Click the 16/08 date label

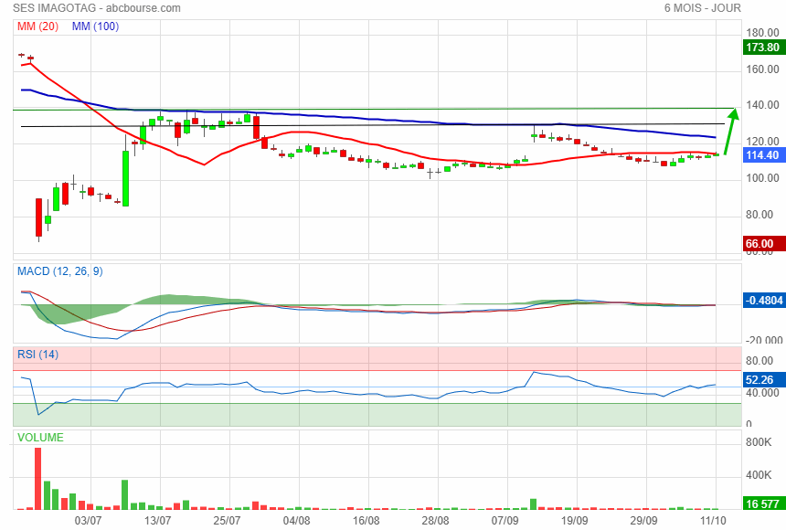point(366,521)
